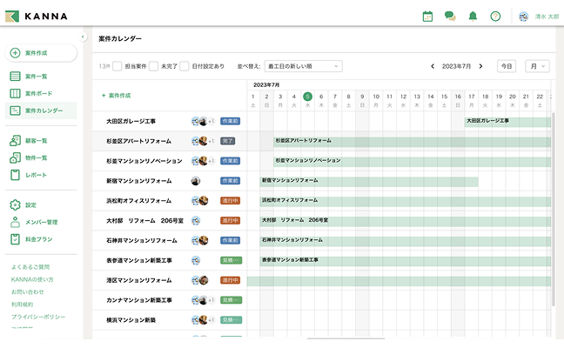Select メンバー管理 menu item
564x348 pixels.
click(41, 222)
